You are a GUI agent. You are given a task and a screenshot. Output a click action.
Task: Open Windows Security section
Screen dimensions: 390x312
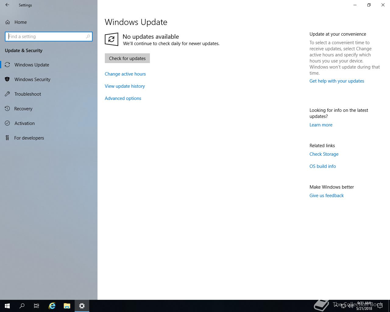49,80
